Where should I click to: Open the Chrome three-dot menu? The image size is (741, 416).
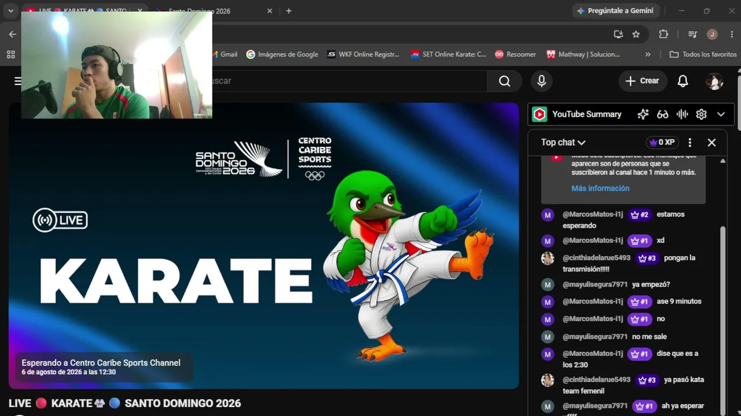732,34
